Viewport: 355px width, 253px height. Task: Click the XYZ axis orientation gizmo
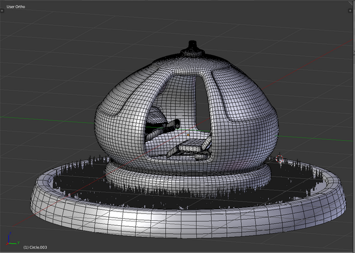click(x=12, y=238)
